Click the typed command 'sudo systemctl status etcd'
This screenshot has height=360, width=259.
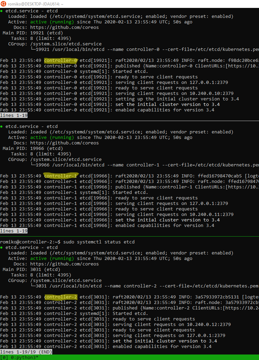point(99,242)
